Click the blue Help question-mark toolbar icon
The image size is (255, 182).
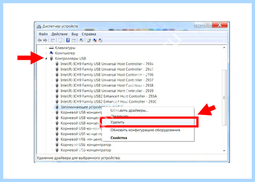68,40
